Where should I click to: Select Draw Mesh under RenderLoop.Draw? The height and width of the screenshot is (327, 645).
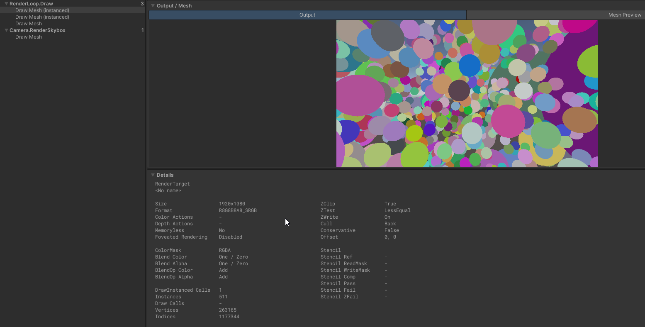(73, 24)
